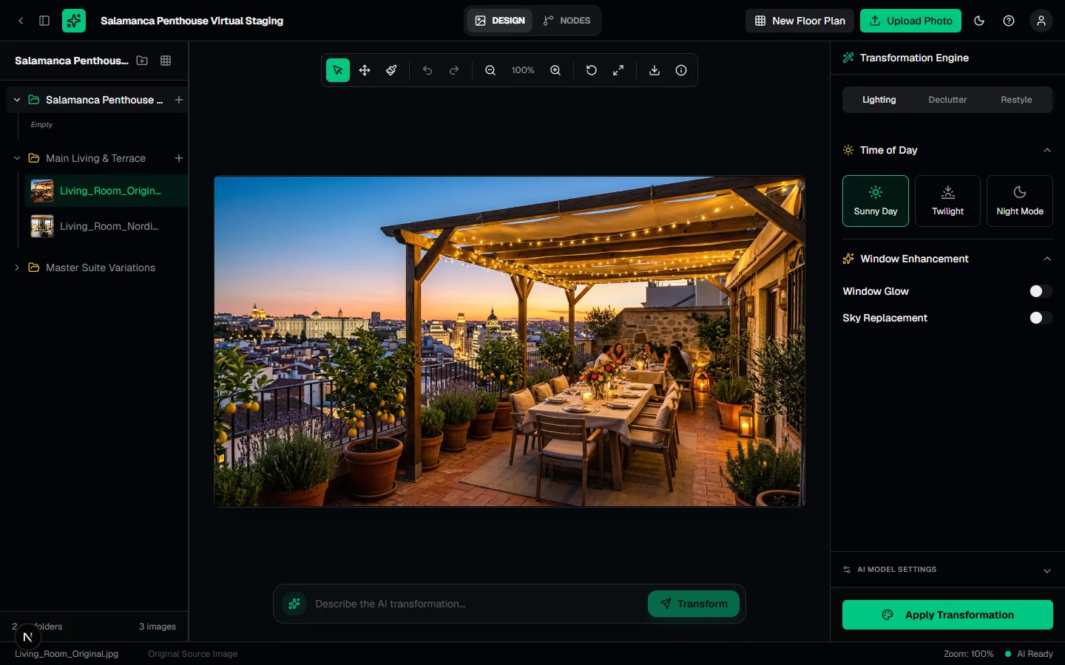This screenshot has height=665, width=1065.
Task: Expand Master Suite Variations folder
Action: [17, 267]
